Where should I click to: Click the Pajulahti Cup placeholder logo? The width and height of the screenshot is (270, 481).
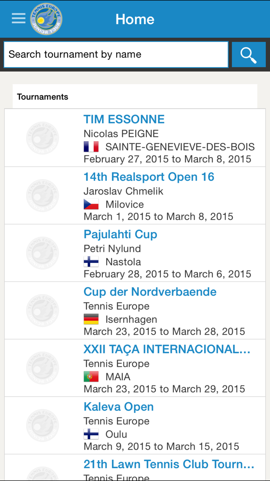[42, 252]
